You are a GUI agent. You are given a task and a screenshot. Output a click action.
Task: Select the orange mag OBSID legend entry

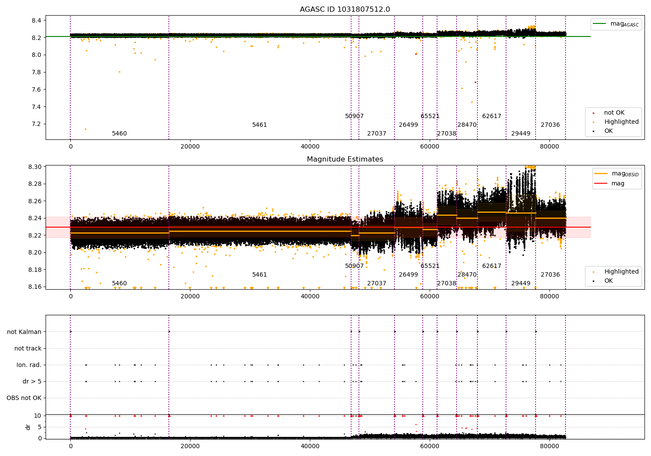tap(616, 174)
